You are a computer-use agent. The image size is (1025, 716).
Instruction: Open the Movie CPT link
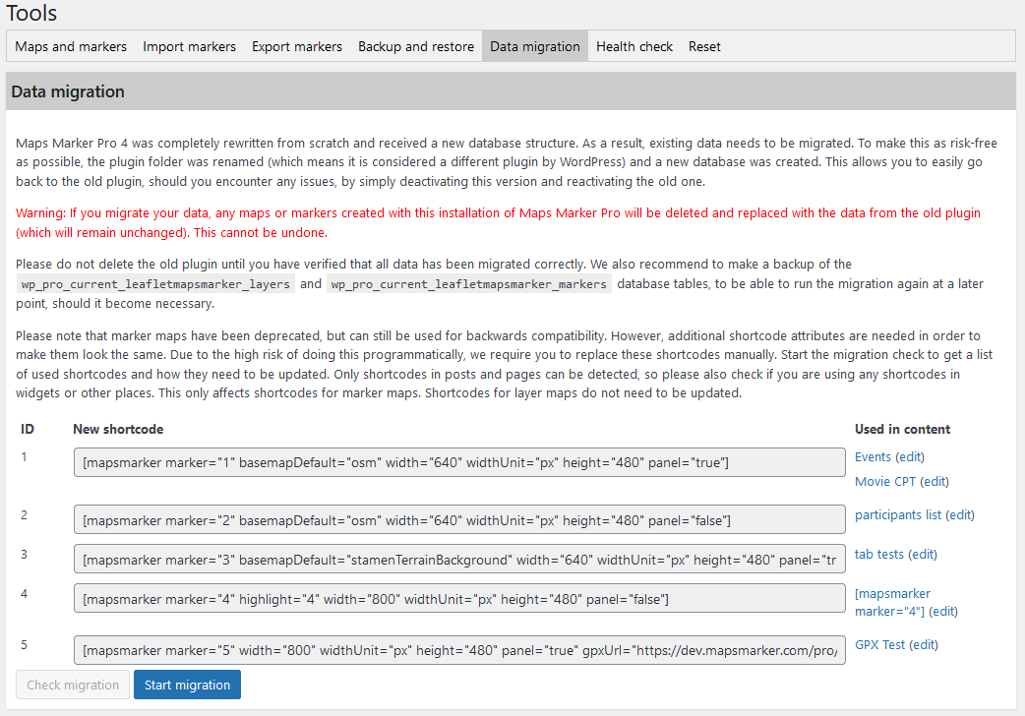point(885,481)
